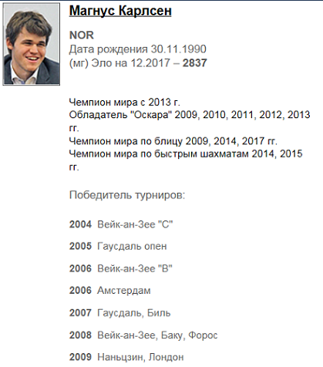Select the 2009 Наньцзин, Лондон entry
The width and height of the screenshot is (323, 367).
pos(126,357)
